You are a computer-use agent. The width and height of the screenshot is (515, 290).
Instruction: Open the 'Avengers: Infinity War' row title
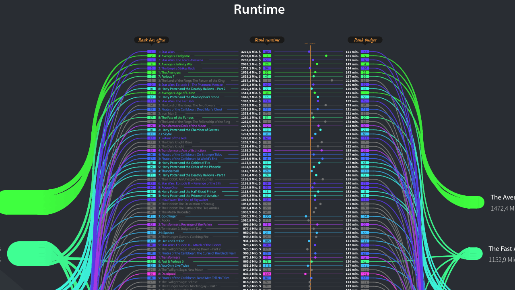pos(175,64)
